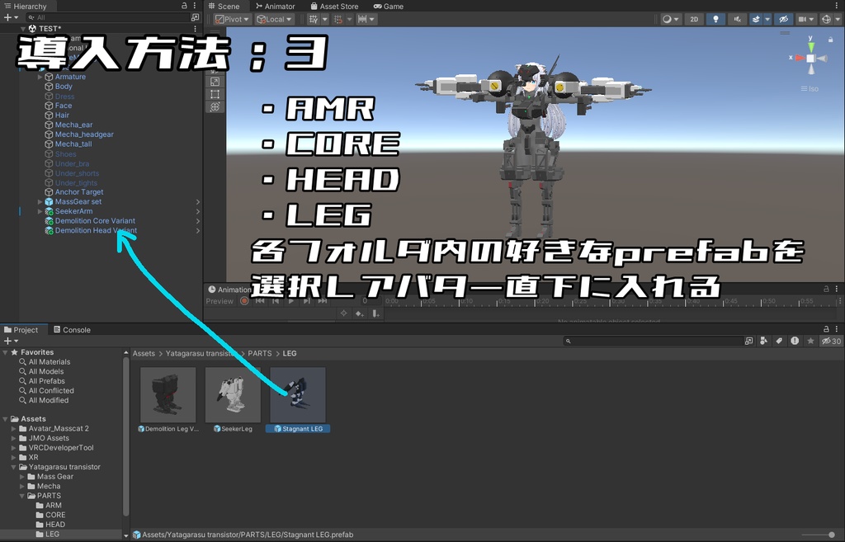Toggle hidden packages count eye icon
Viewport: 845px width, 542px height.
point(830,341)
